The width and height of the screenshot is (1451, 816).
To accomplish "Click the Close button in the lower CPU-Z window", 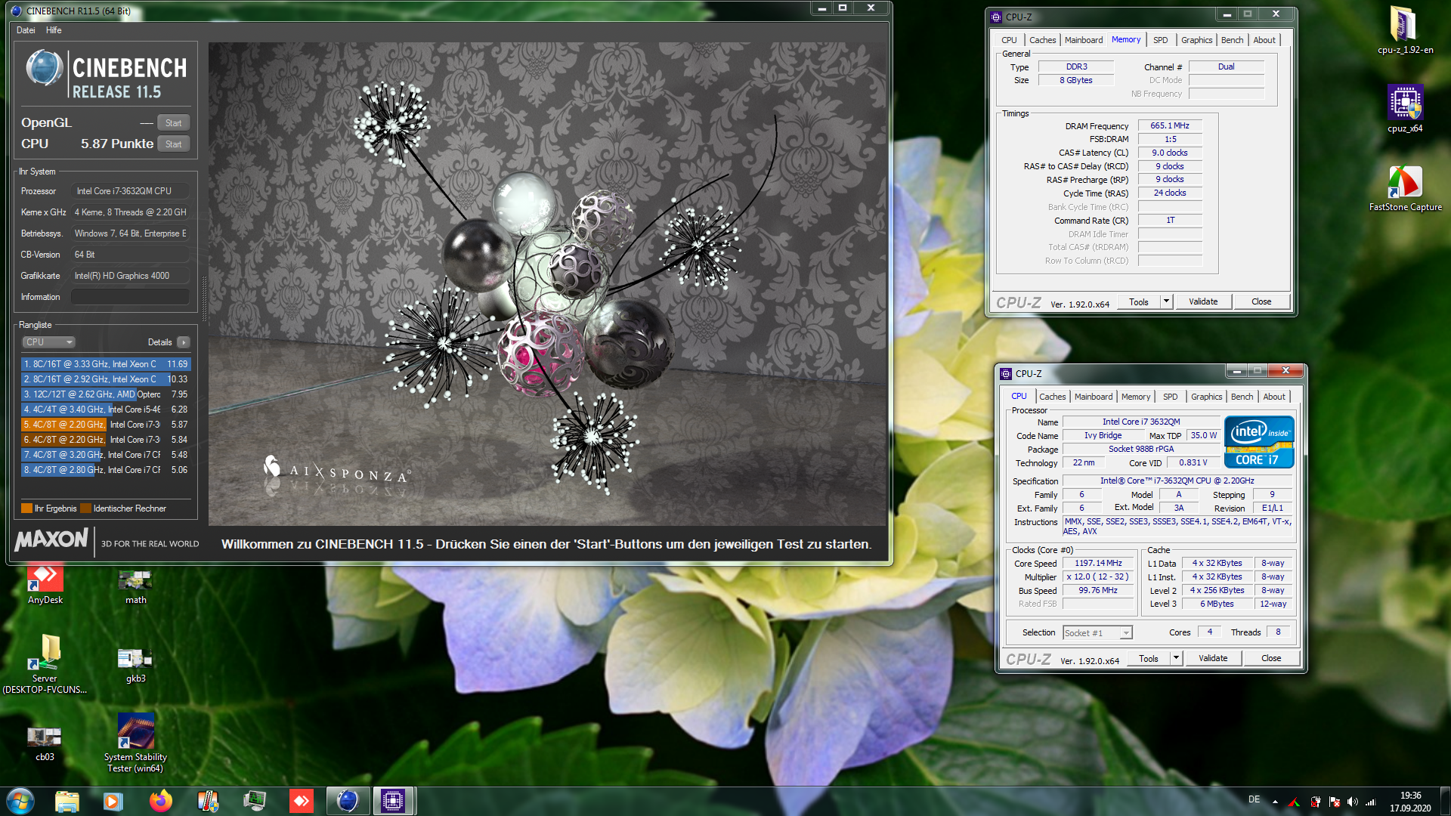I will pyautogui.click(x=1271, y=658).
